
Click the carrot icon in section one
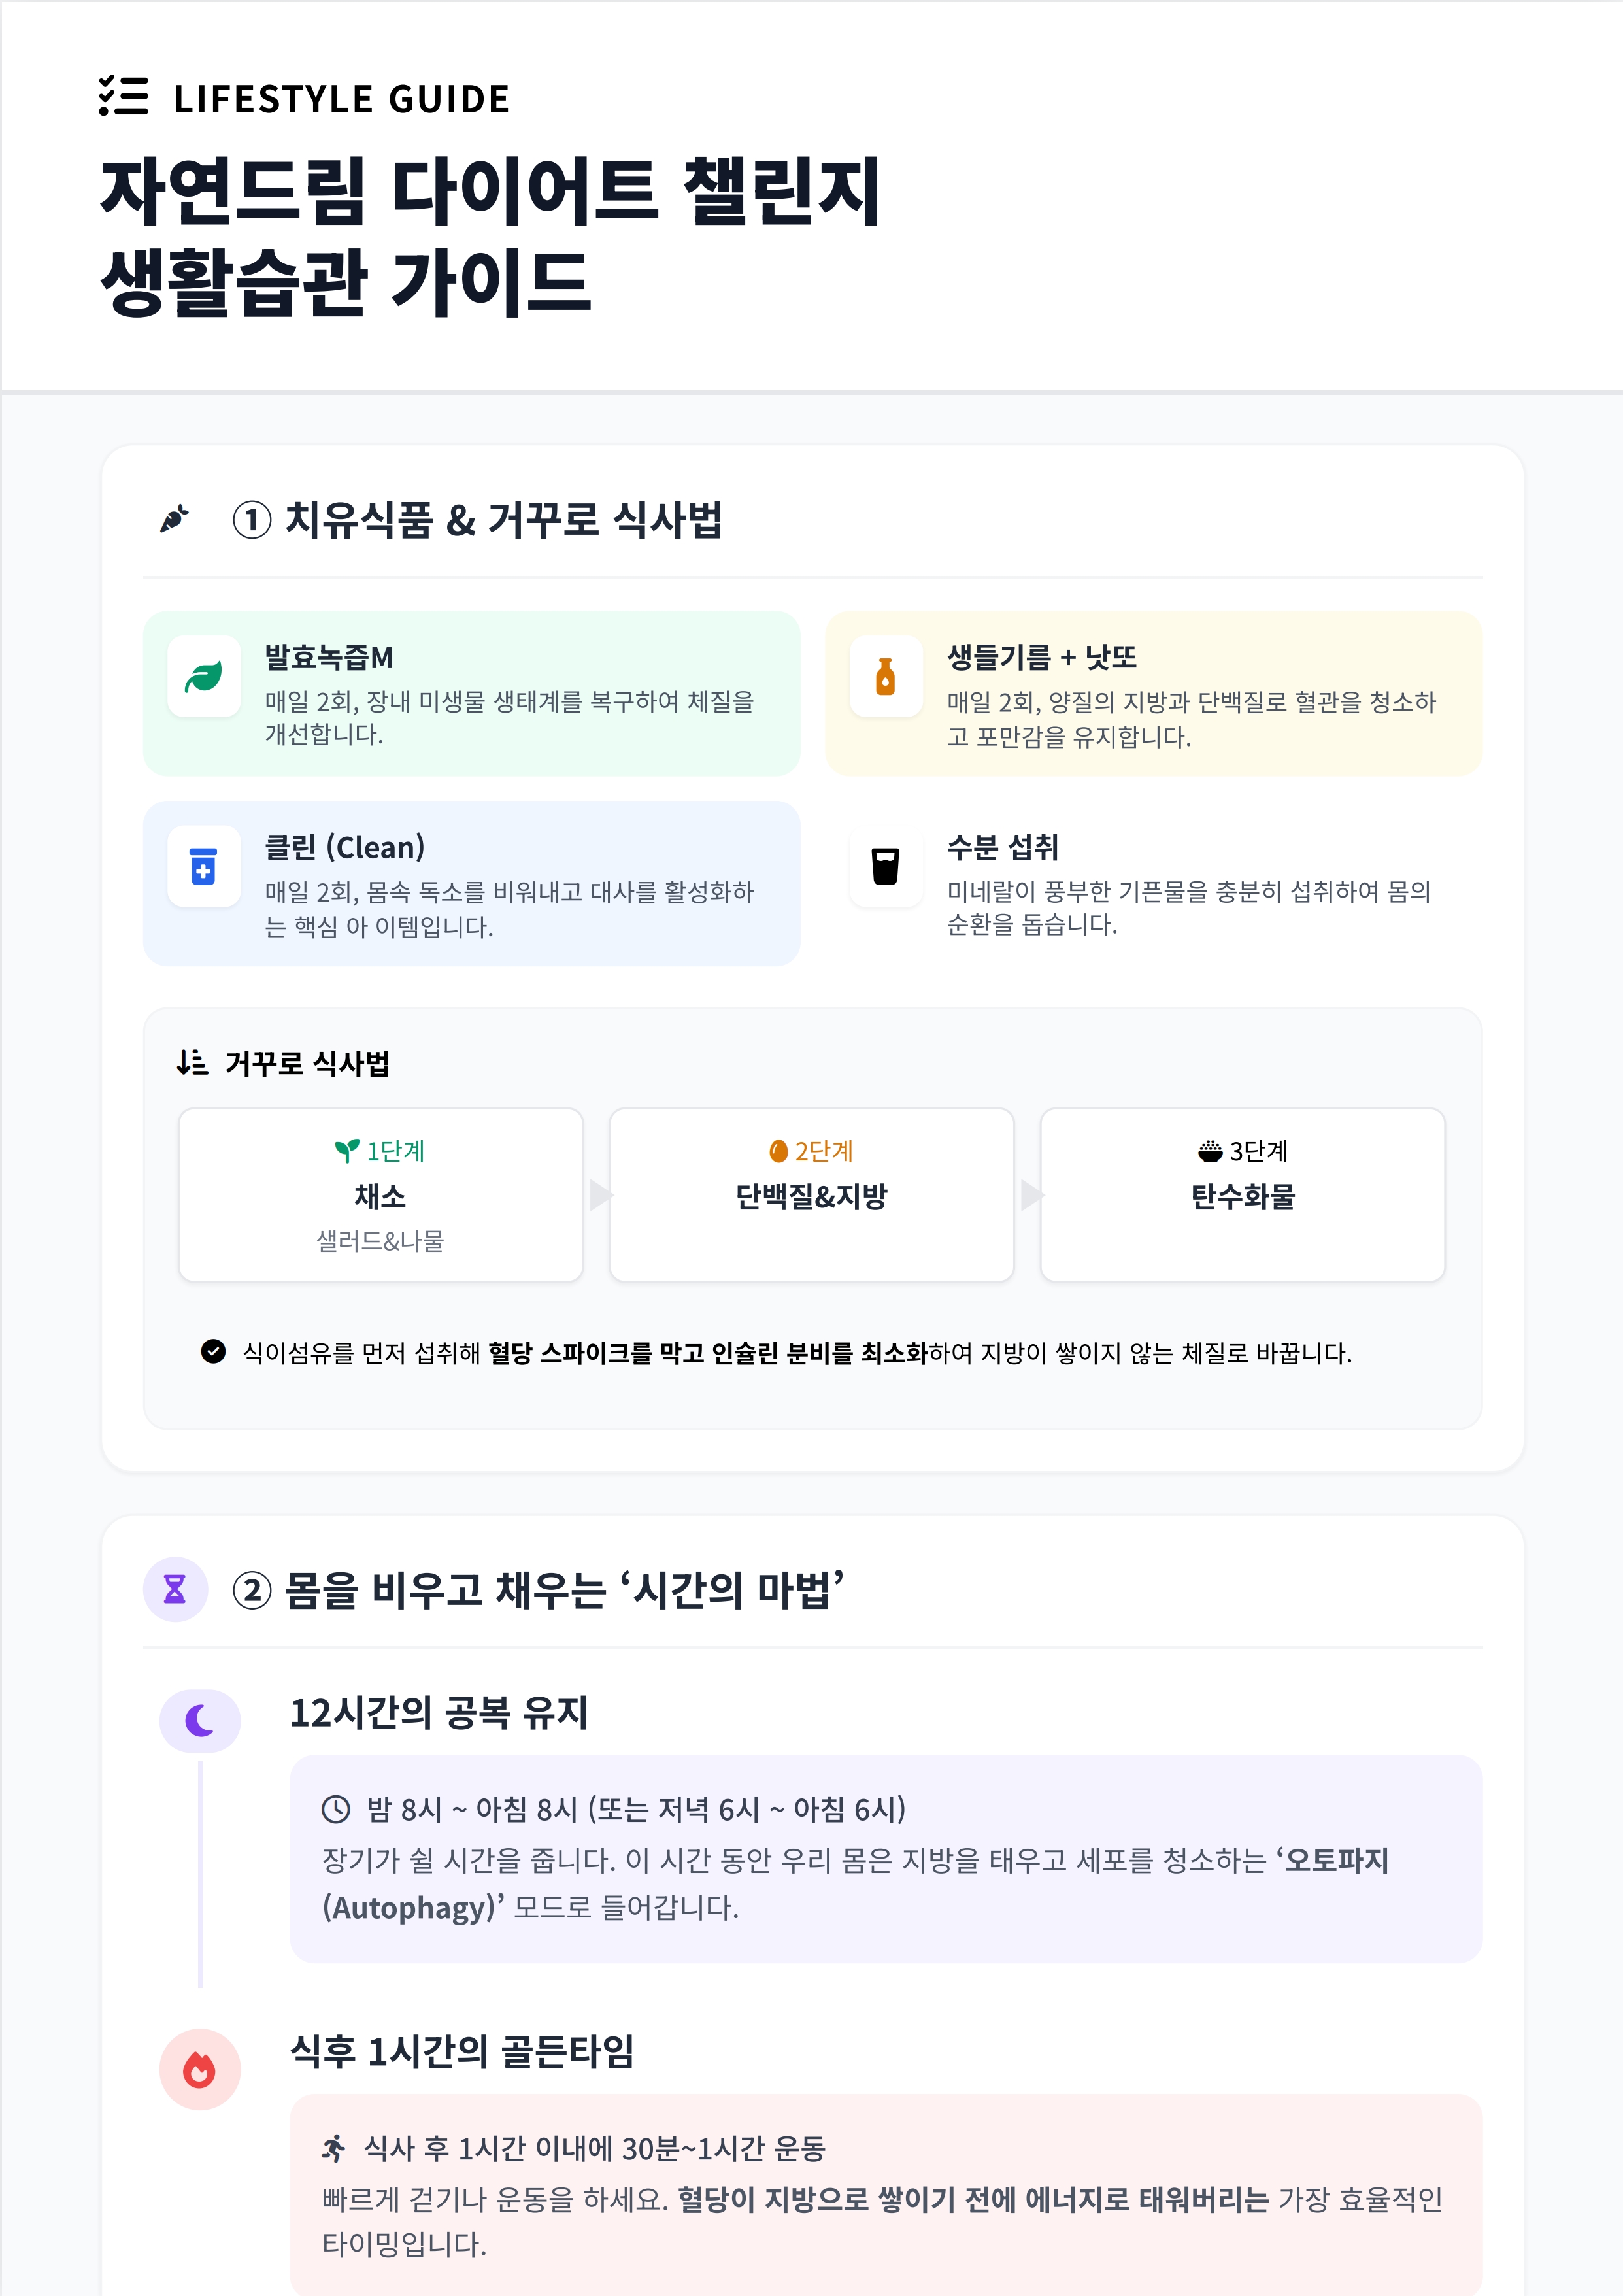175,519
